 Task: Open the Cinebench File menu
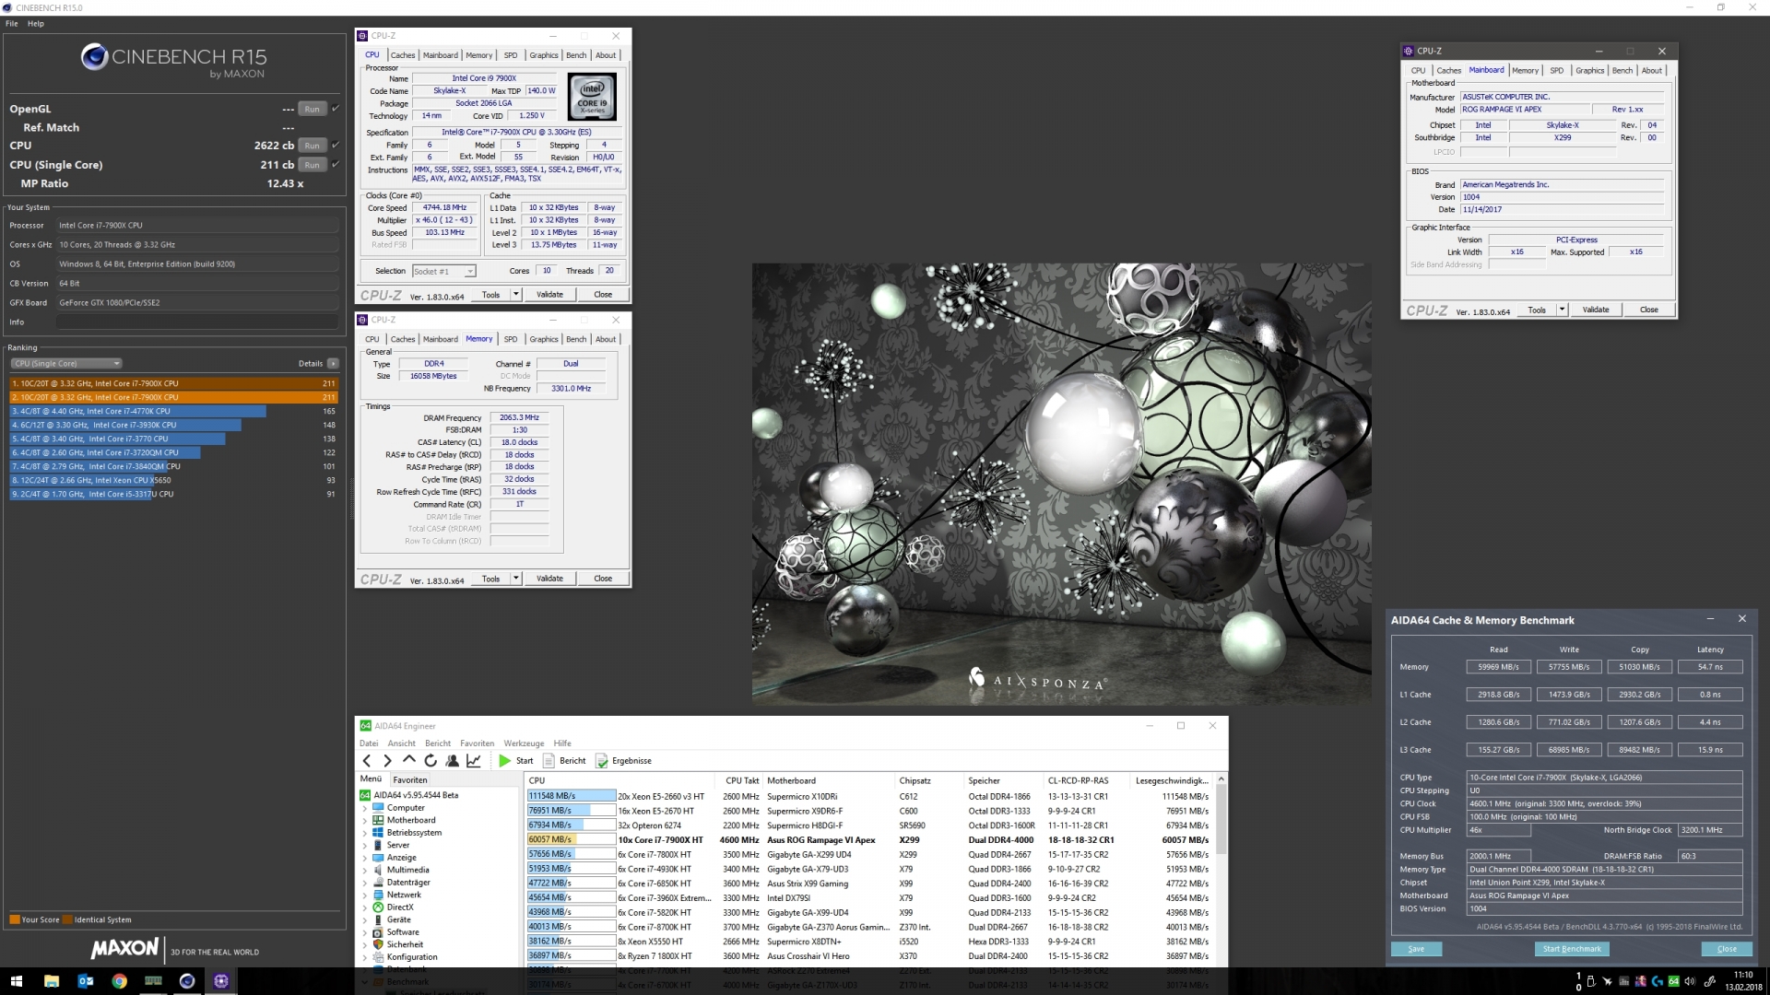[12, 24]
